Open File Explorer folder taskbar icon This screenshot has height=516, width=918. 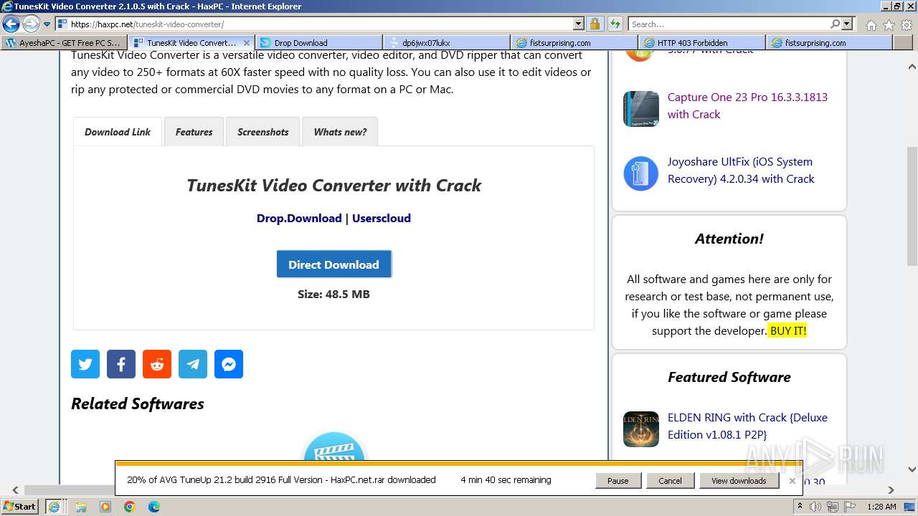pos(81,507)
